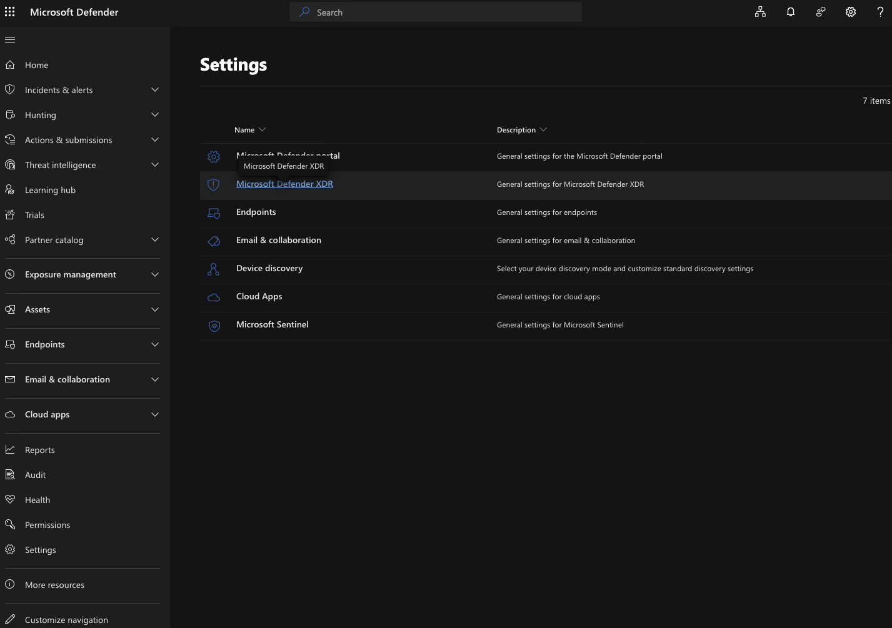Click Customize navigation at the bottom
Viewport: 892px width, 628px height.
[x=66, y=619]
